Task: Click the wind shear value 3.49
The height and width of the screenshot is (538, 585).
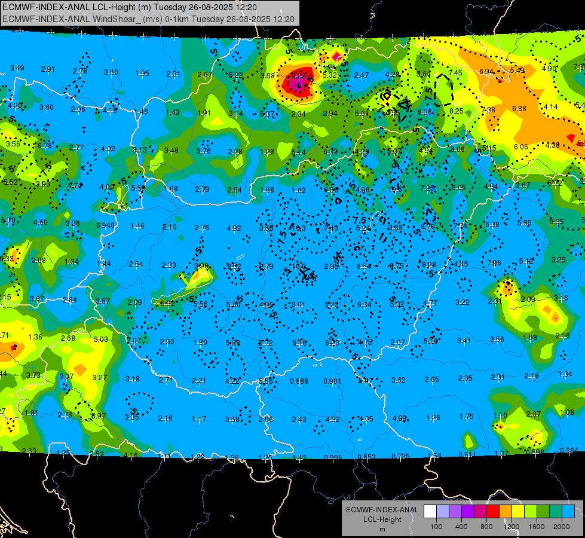Action: click(17, 68)
